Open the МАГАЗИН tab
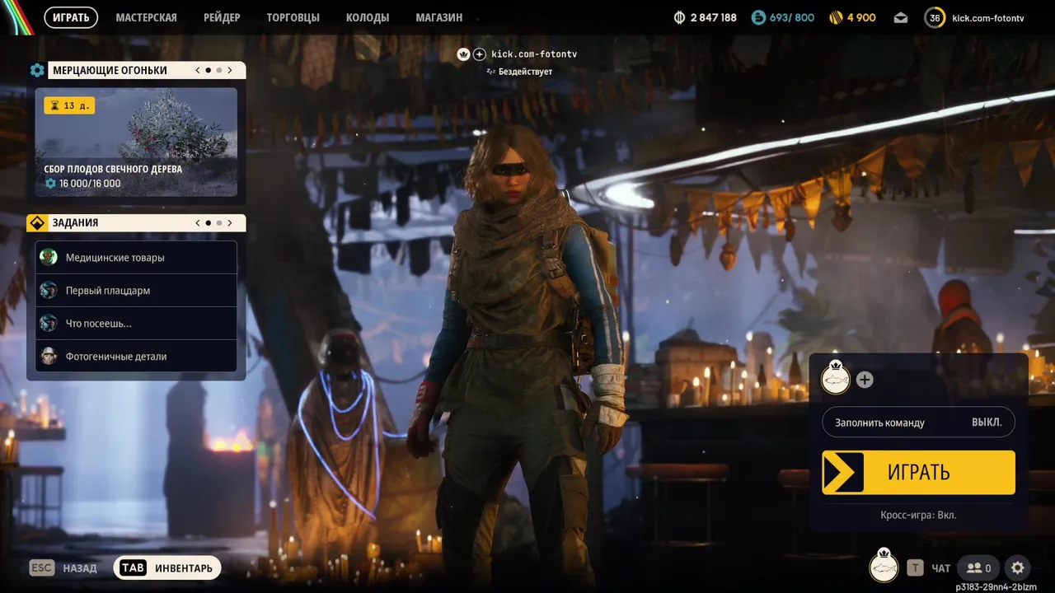 (439, 17)
